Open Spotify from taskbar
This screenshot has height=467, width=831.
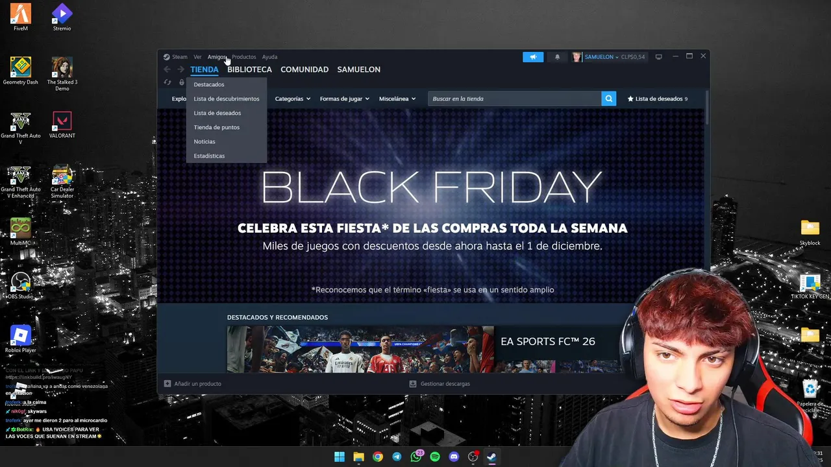tap(435, 457)
